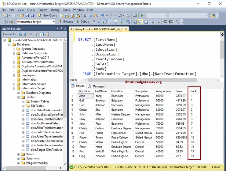226x171 pixels.
Task: Open the Object Explorer window position dropdown
Action: coord(57,29)
